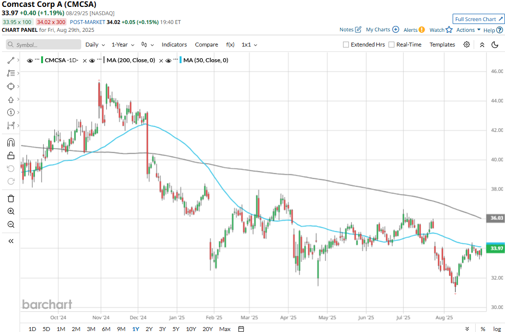Open the 1-Year period dropdown

pos(123,45)
